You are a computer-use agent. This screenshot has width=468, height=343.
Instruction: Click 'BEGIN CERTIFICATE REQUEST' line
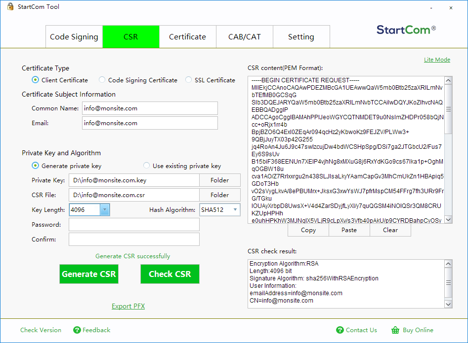305,80
